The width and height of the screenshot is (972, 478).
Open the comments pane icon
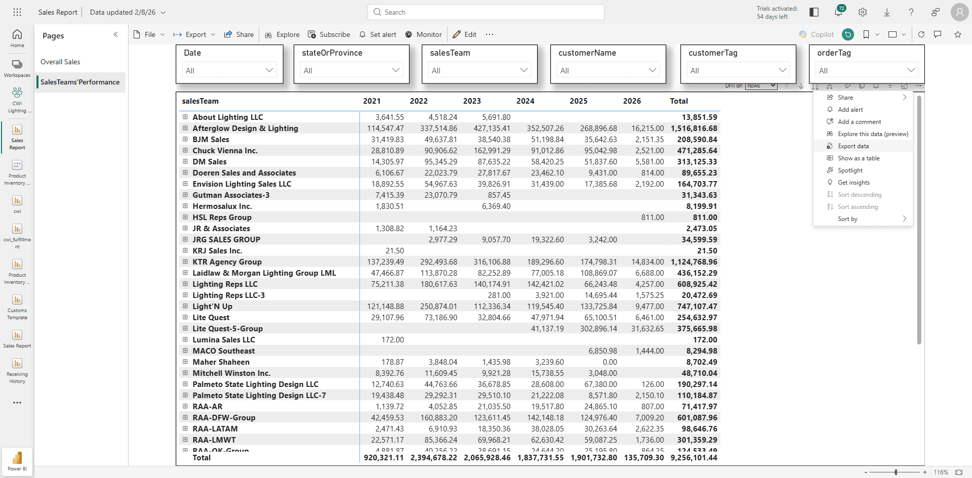point(938,34)
